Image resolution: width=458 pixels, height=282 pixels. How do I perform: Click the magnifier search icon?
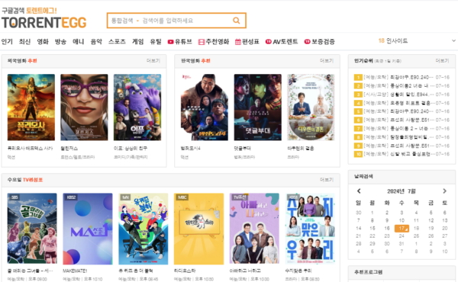pyautogui.click(x=237, y=21)
